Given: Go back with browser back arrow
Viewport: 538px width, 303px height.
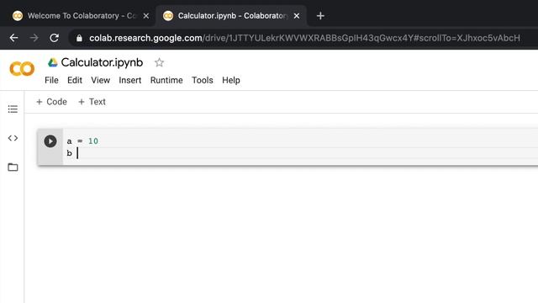Looking at the screenshot, I should click(x=13, y=38).
